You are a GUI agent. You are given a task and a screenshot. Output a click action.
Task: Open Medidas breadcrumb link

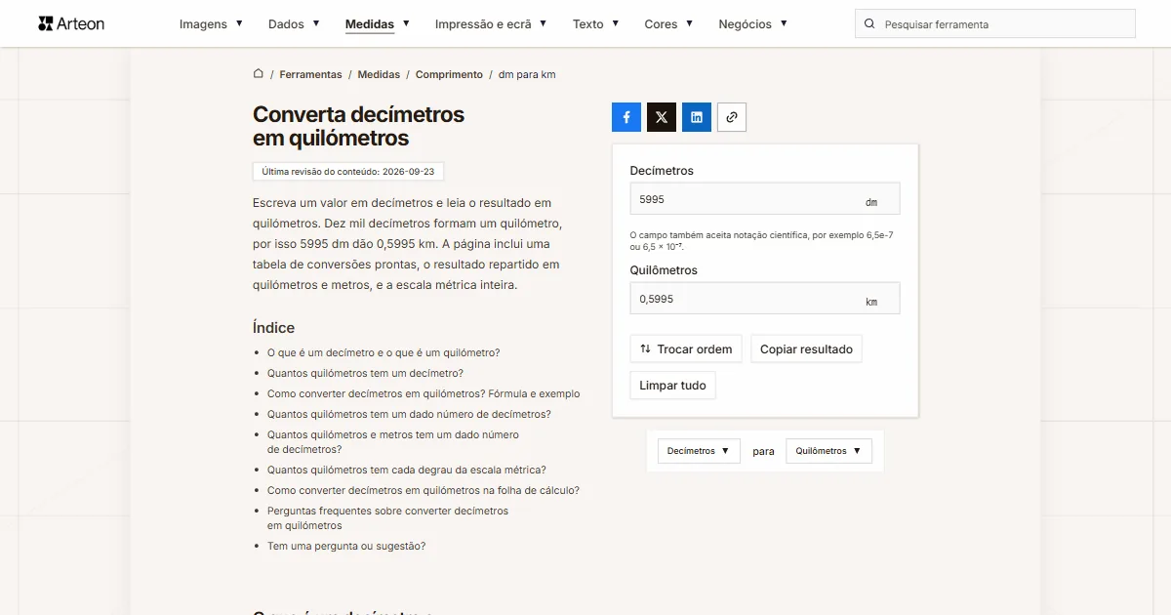pyautogui.click(x=379, y=74)
